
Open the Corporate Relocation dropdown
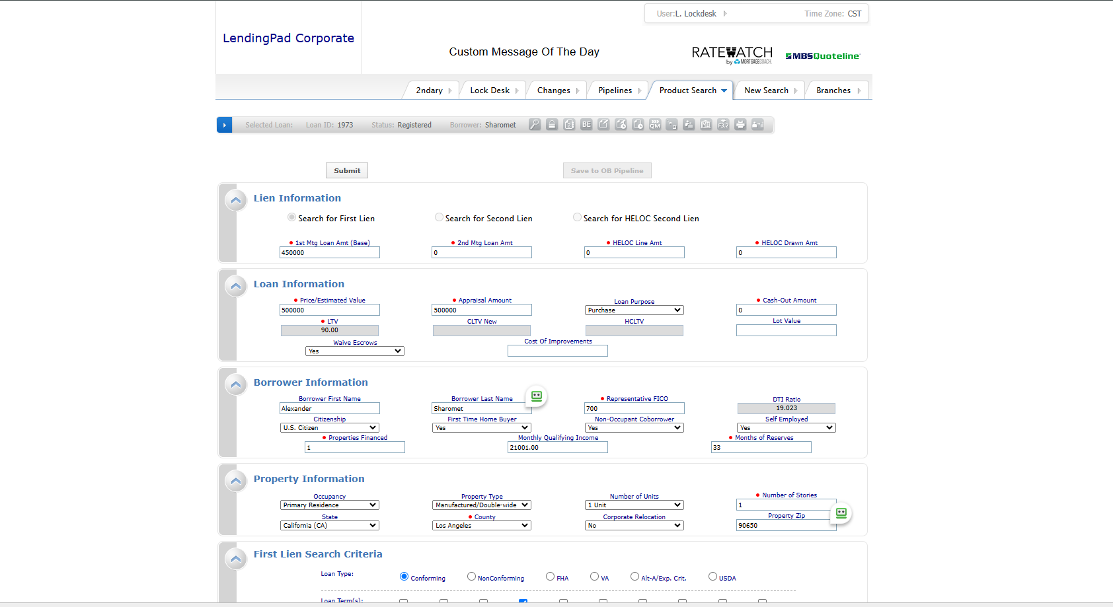click(x=634, y=526)
